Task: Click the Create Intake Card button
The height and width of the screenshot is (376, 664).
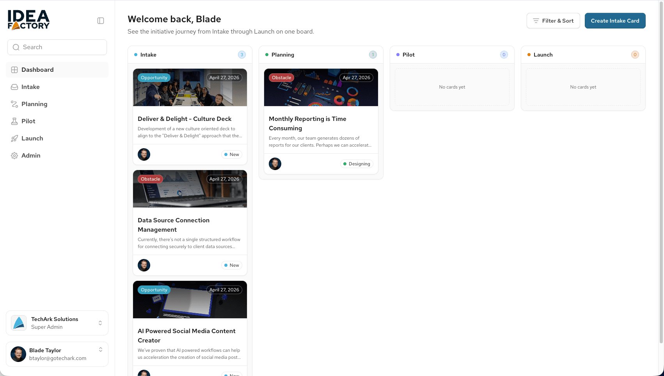Action: (x=615, y=21)
